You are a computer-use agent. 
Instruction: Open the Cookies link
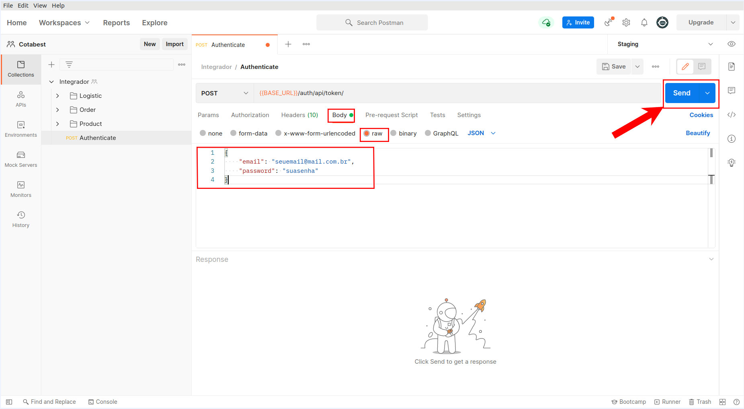tap(701, 115)
